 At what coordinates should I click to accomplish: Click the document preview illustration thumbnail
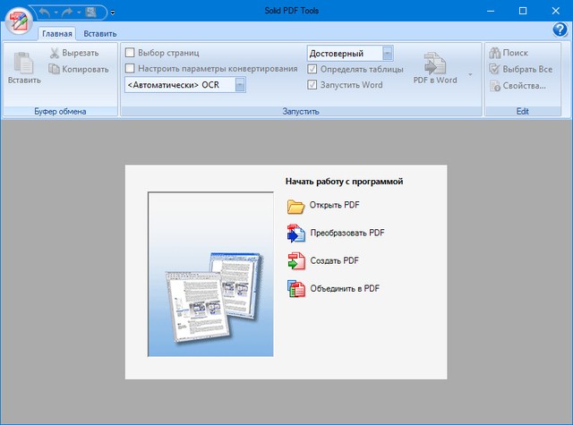point(210,273)
